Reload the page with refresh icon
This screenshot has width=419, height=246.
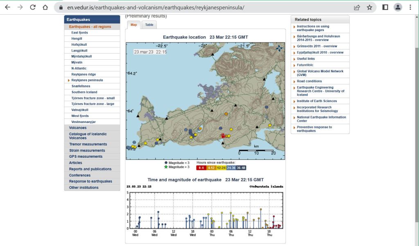[33, 7]
